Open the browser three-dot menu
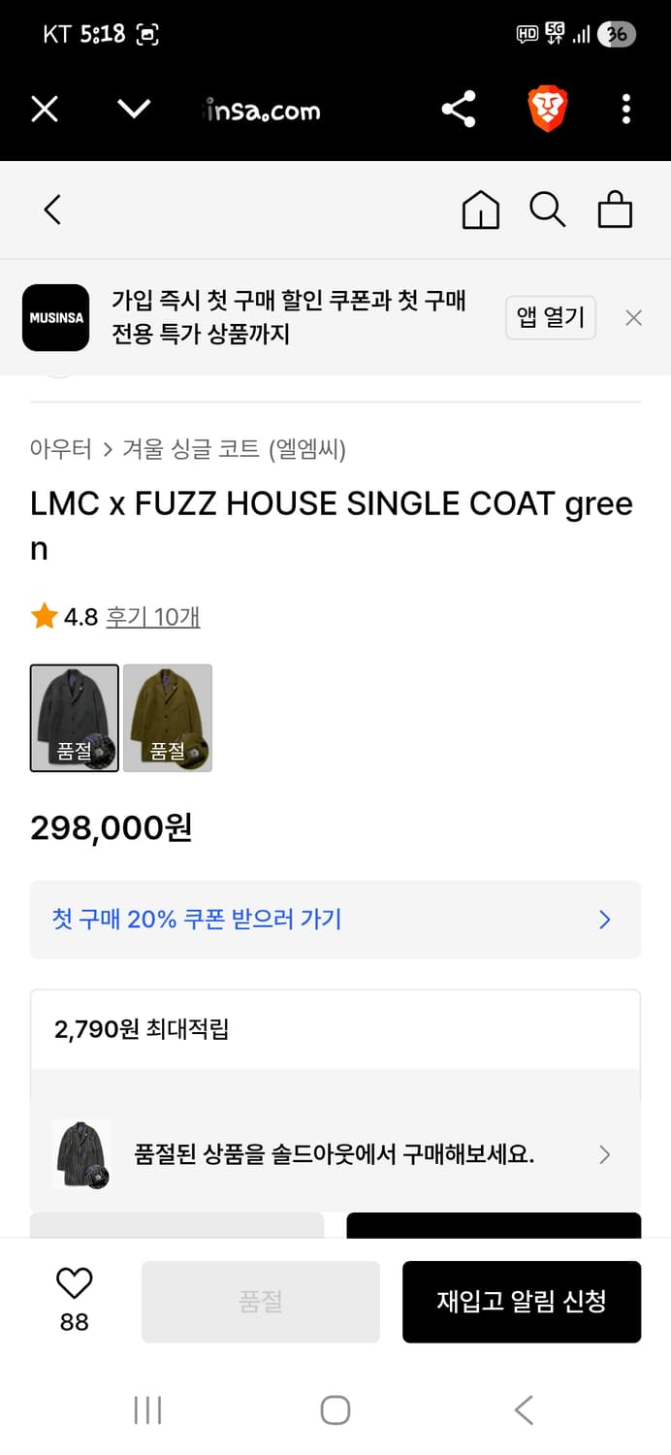Screen dimensions: 671x1455 coord(625,110)
